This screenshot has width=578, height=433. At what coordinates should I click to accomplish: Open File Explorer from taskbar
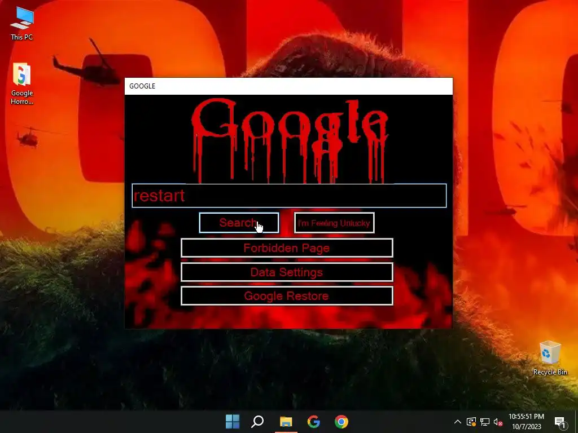coord(286,422)
